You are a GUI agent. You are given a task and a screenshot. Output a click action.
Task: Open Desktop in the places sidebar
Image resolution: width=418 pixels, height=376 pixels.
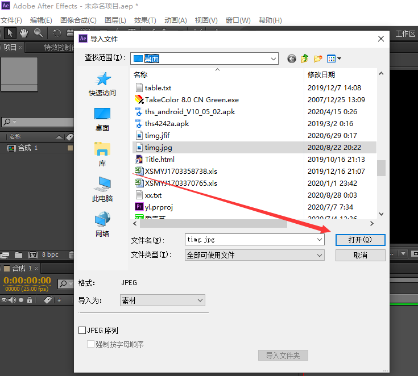tap(102, 120)
